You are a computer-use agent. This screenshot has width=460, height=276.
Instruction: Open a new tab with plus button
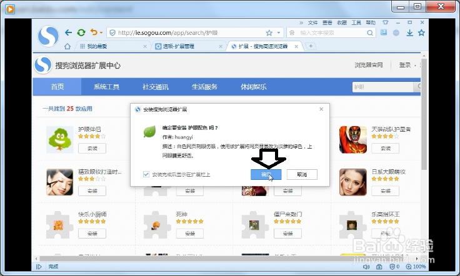pyautogui.click(x=311, y=46)
